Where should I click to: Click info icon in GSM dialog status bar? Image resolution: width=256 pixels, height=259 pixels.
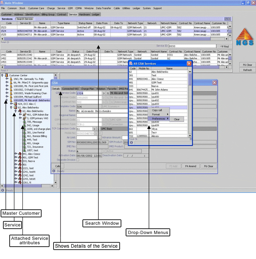pyautogui.click(x=54, y=171)
